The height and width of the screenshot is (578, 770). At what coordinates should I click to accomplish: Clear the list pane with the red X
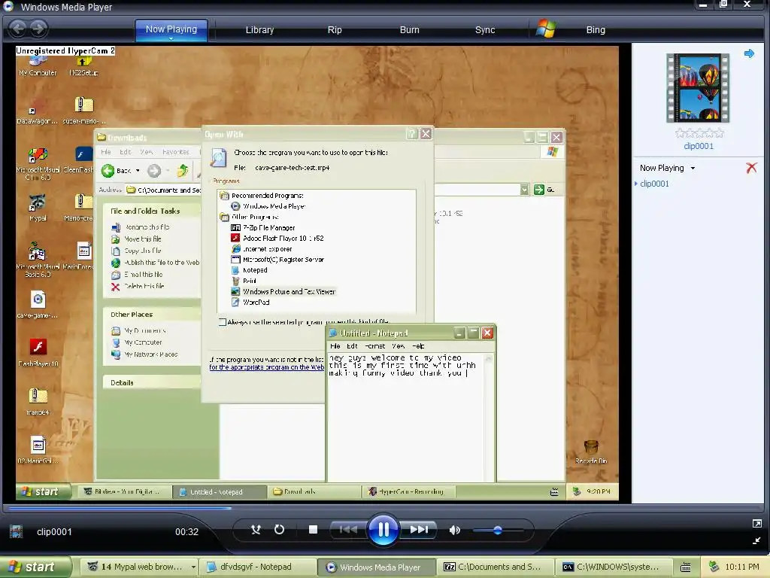pyautogui.click(x=751, y=168)
